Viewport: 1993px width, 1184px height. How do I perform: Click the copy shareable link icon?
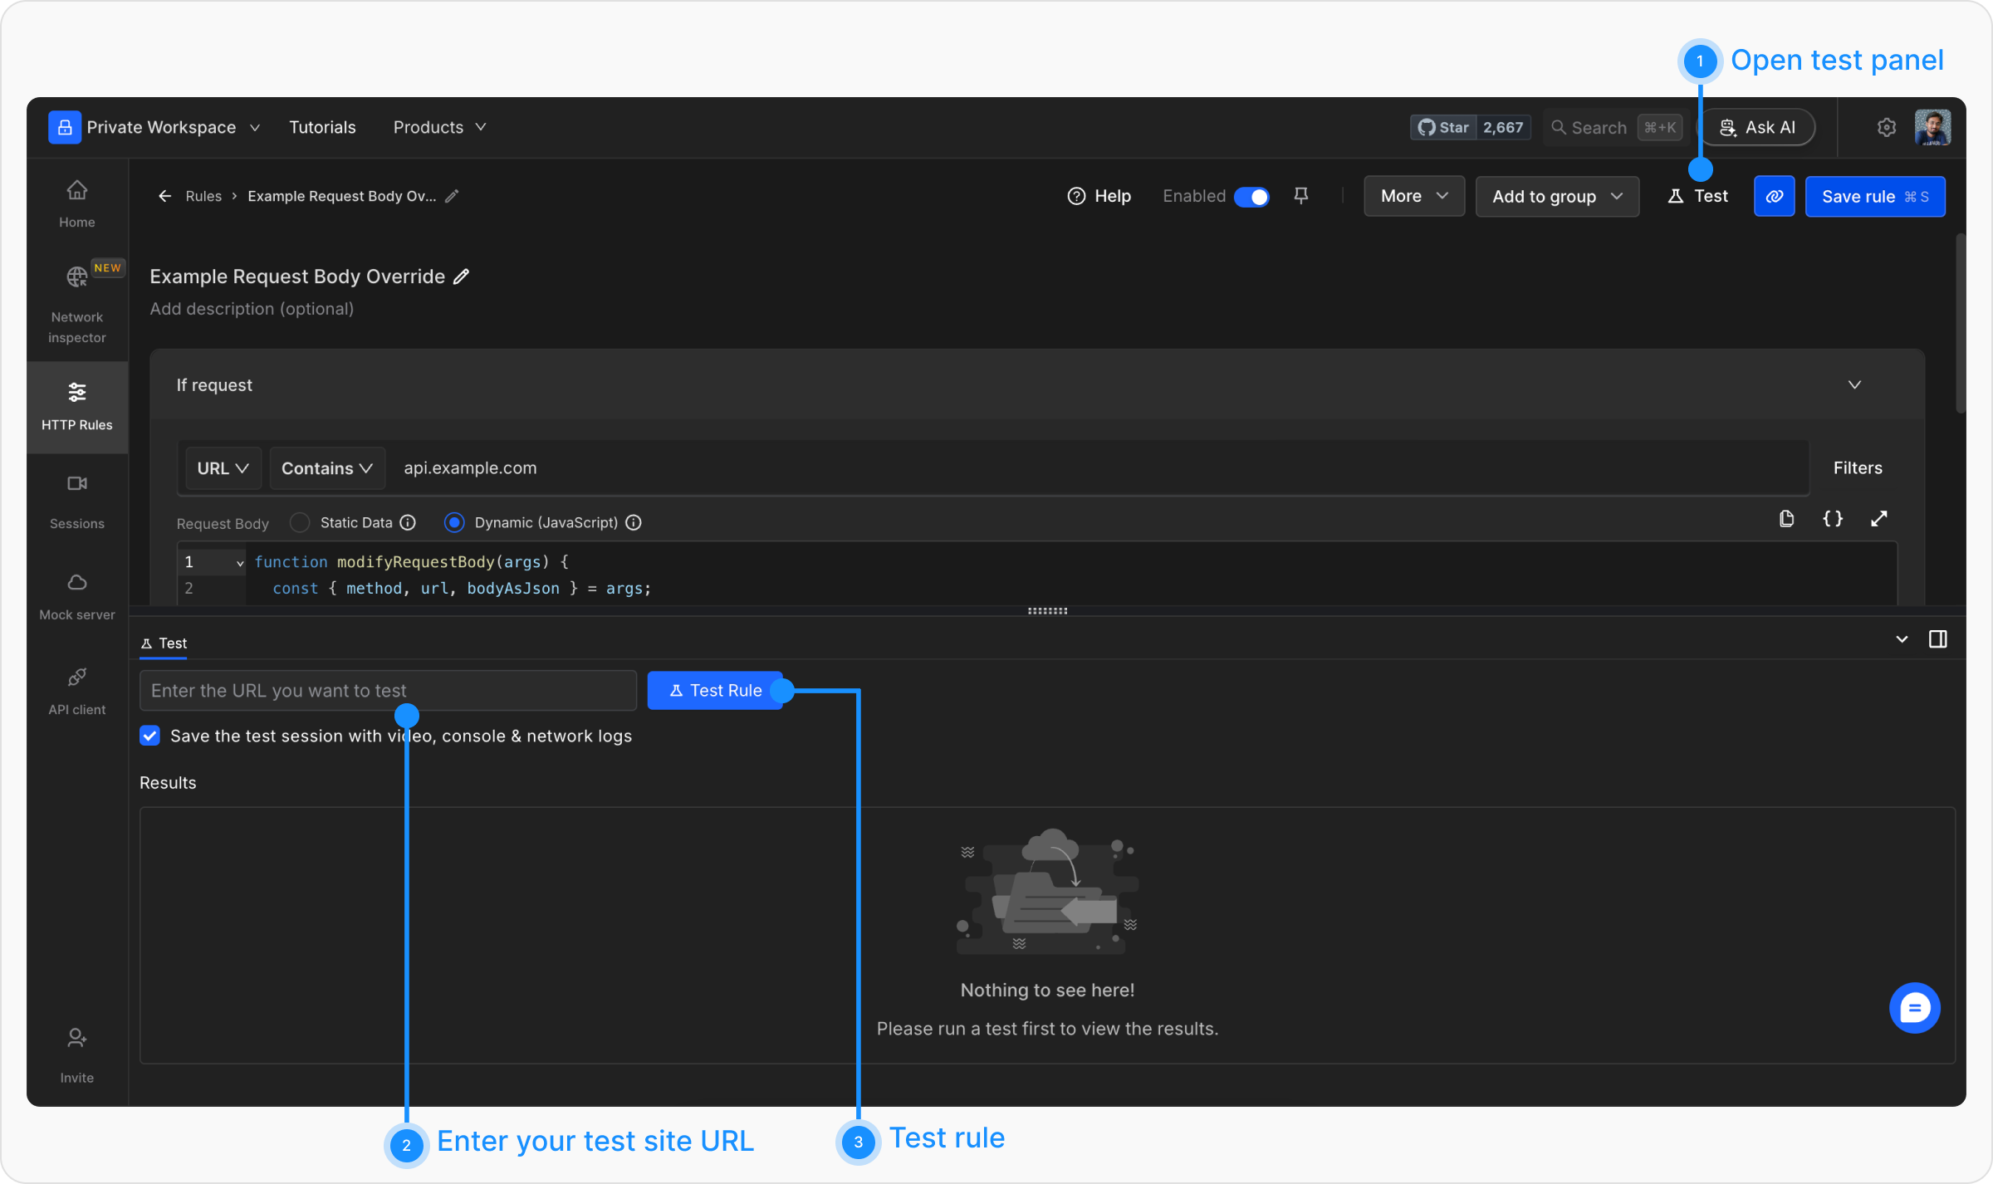(1774, 197)
